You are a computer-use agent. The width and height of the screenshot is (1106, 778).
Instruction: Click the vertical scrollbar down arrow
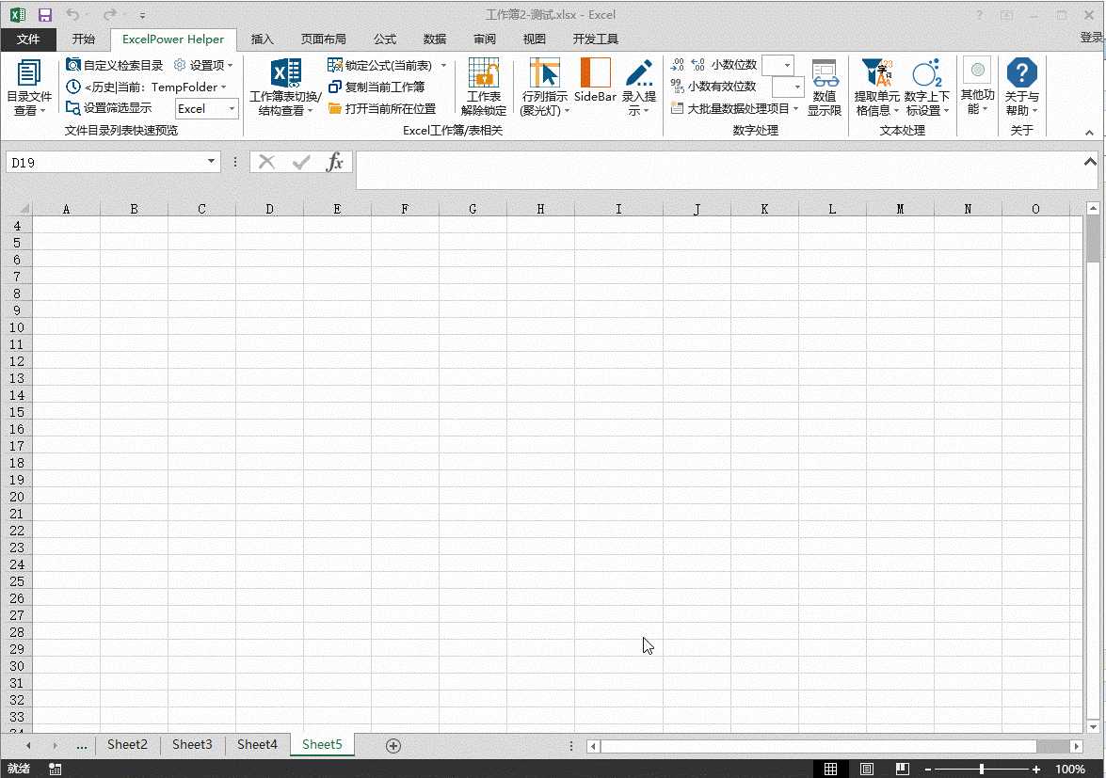point(1094,726)
